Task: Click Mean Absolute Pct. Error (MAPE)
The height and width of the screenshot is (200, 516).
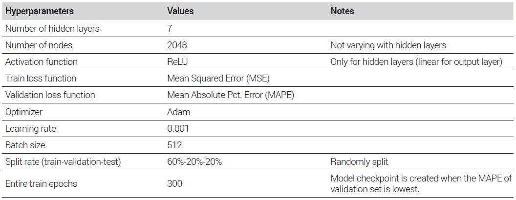Action: tap(230, 95)
